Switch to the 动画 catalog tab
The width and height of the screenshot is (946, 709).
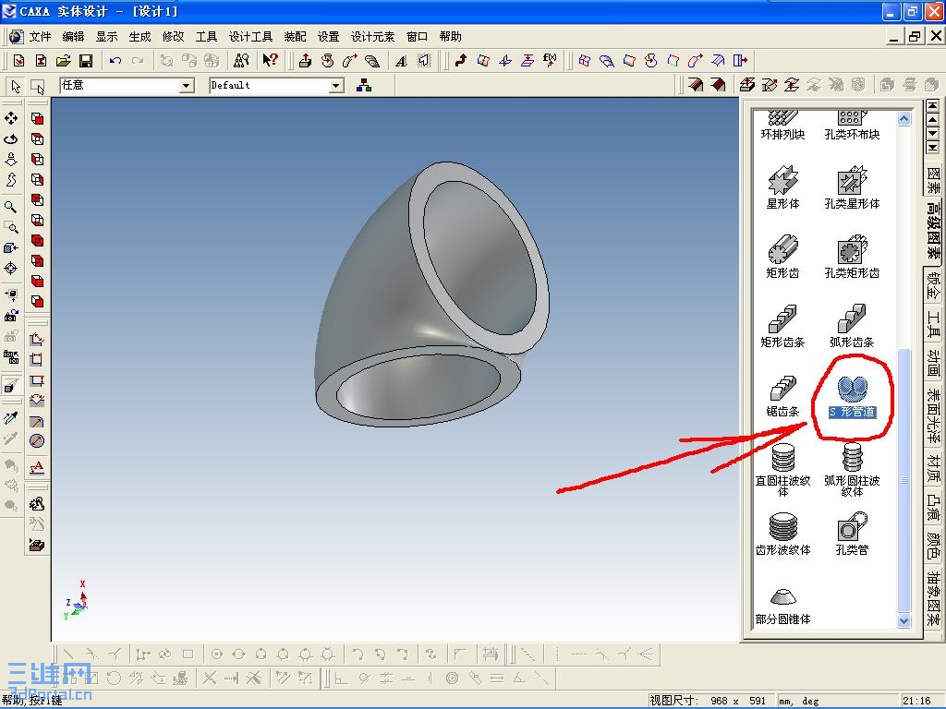tap(933, 363)
